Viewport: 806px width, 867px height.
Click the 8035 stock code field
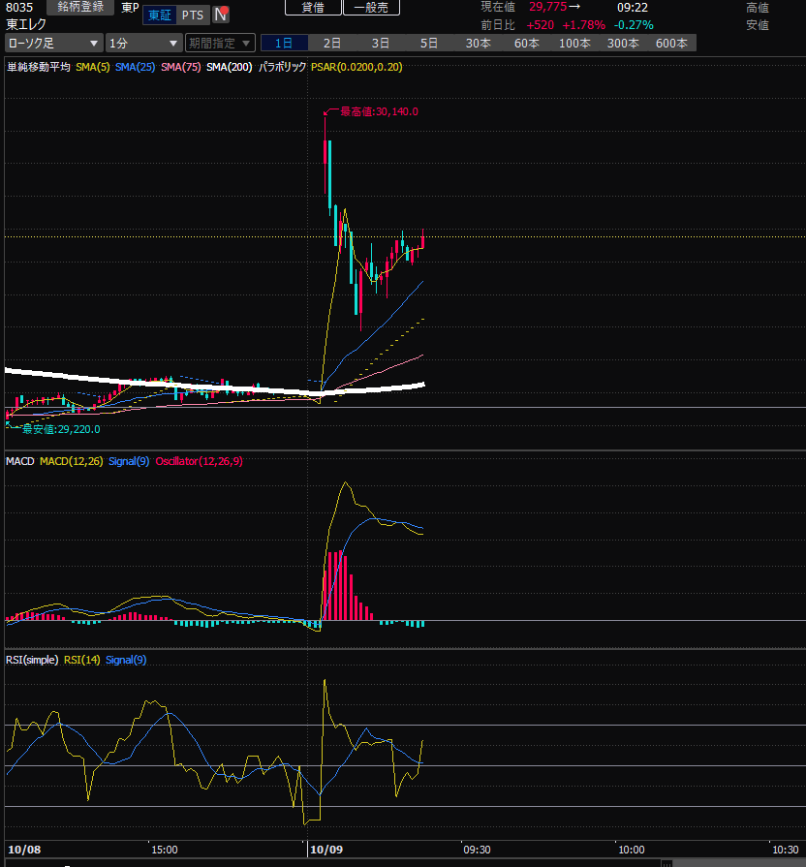[x=20, y=8]
